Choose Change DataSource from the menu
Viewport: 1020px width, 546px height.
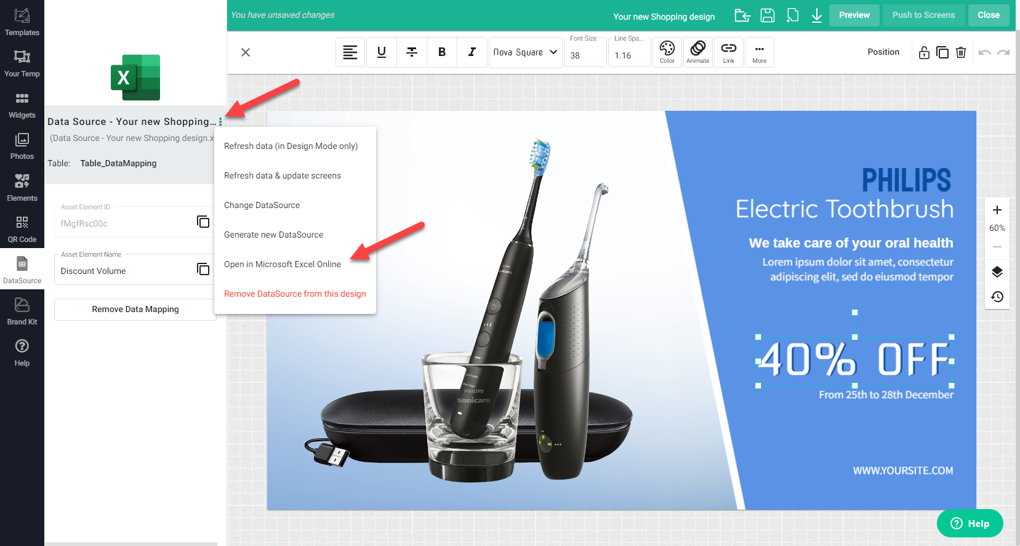[262, 205]
